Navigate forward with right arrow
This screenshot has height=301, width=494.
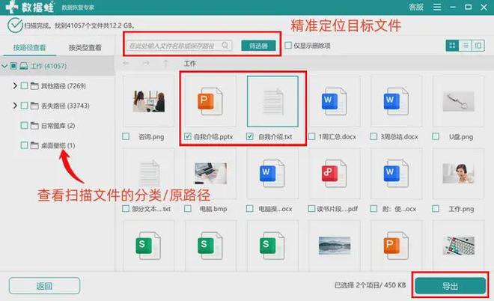[x=145, y=64]
